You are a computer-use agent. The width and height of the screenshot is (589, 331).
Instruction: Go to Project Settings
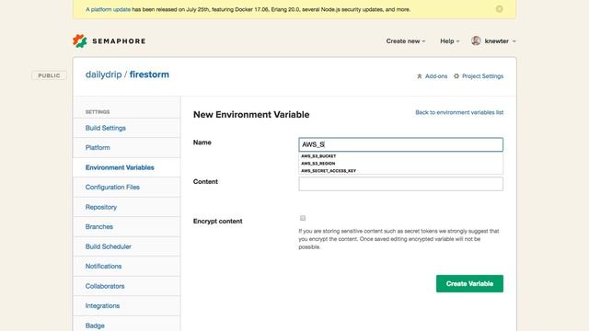click(x=482, y=76)
